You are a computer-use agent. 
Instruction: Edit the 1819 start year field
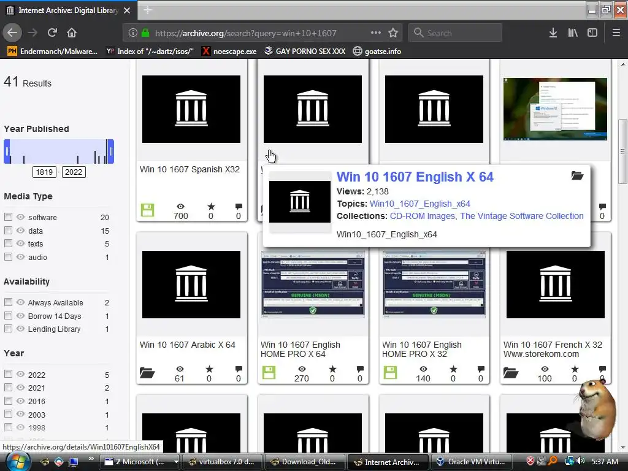pyautogui.click(x=44, y=172)
